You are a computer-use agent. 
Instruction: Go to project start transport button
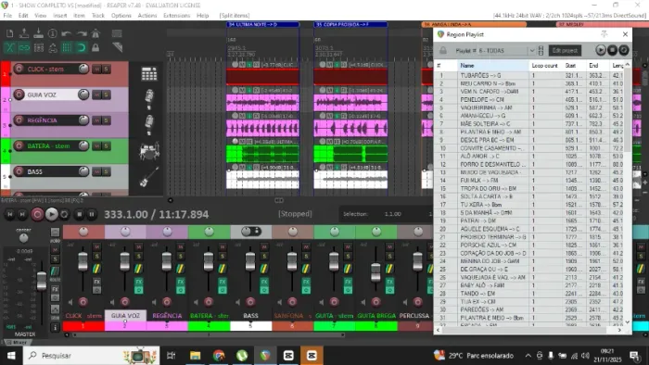(10, 214)
